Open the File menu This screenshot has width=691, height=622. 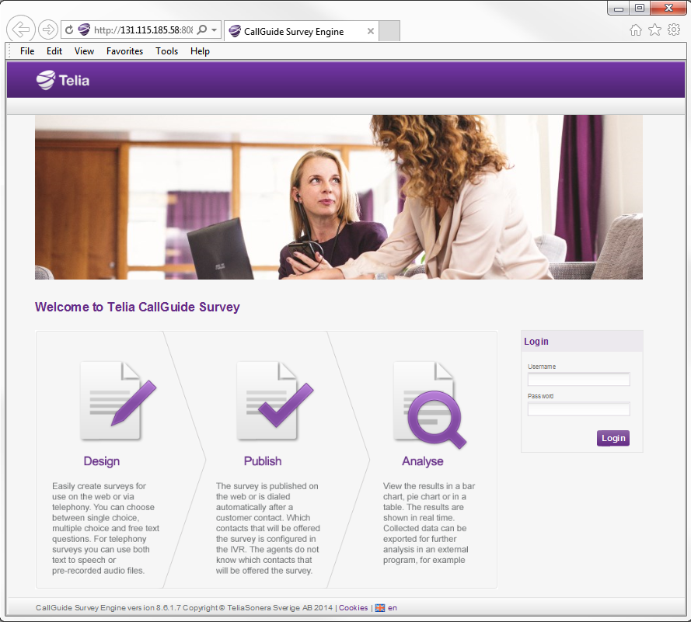[27, 51]
